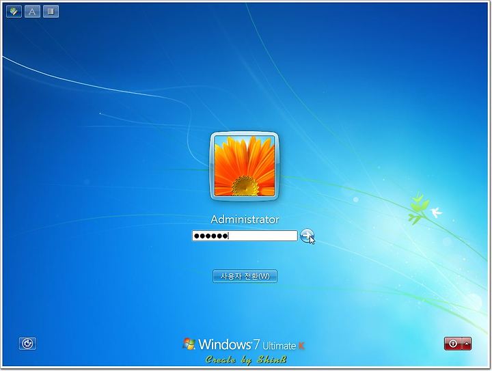Click the 사용자 전환(W) switch user button

tap(245, 276)
